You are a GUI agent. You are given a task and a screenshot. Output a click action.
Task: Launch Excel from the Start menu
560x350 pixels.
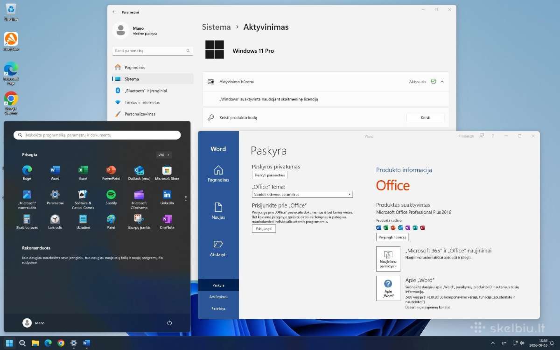pos(83,173)
